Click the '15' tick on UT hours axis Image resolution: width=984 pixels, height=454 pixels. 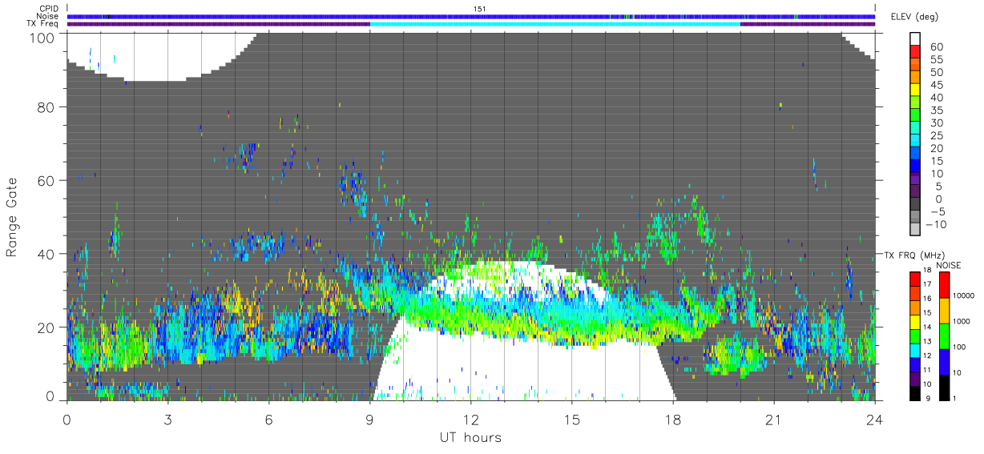(x=571, y=420)
